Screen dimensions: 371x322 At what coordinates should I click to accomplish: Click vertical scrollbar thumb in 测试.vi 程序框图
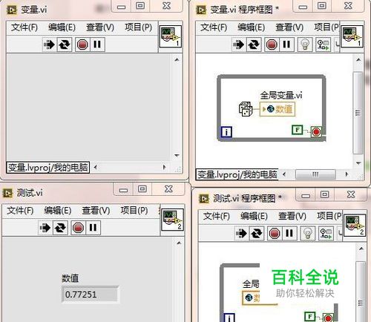pos(361,292)
